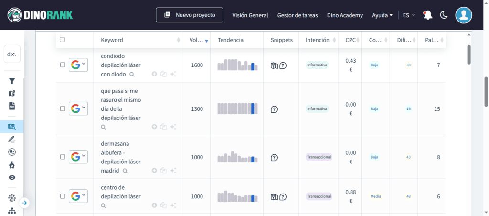This screenshot has height=216, width=489.
Task: Open Dino Academy in top navigation
Action: click(x=345, y=15)
